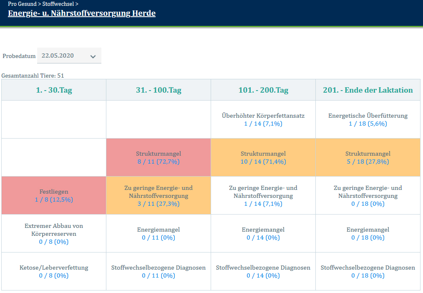The width and height of the screenshot is (423, 293).
Task: Open the Festliegen 1 / 8 (12,5%) link
Action: point(54,200)
